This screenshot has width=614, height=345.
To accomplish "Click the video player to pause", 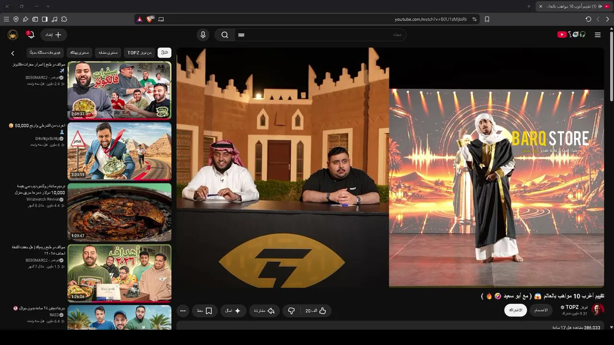I will [x=390, y=167].
